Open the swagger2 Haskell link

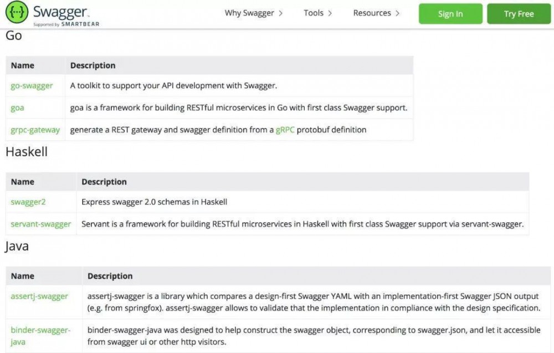click(x=28, y=202)
